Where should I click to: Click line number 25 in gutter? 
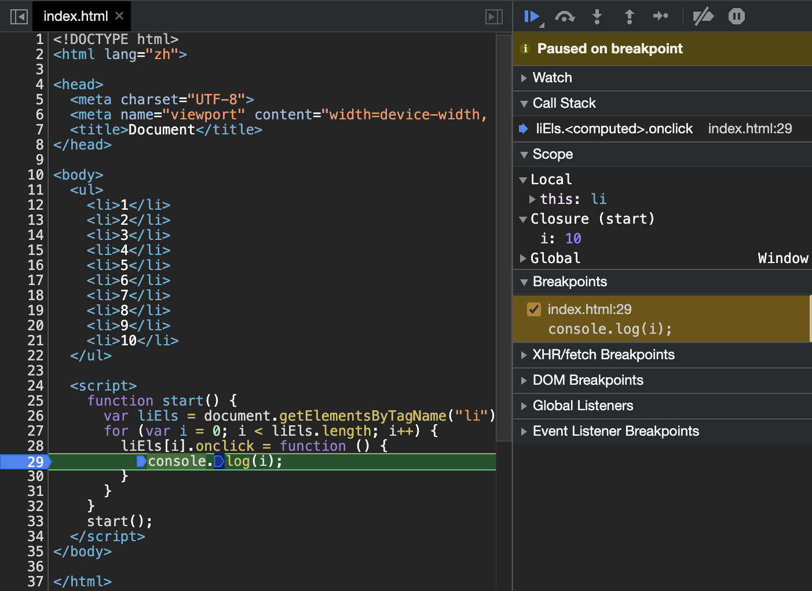click(35, 401)
